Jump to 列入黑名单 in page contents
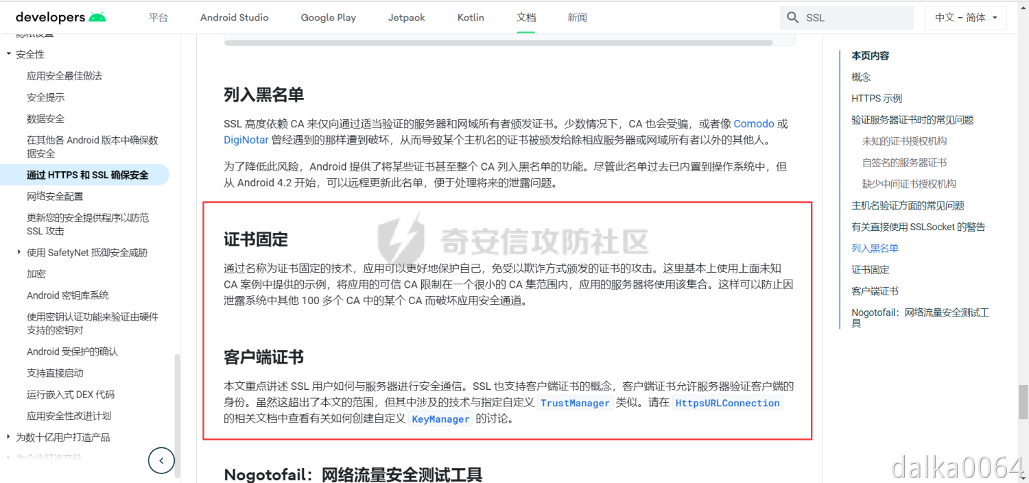The height and width of the screenshot is (483, 1029). click(x=875, y=248)
